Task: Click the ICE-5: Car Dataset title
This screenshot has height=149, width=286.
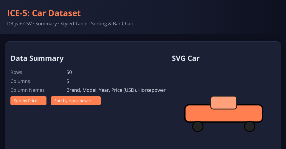Action: [44, 13]
